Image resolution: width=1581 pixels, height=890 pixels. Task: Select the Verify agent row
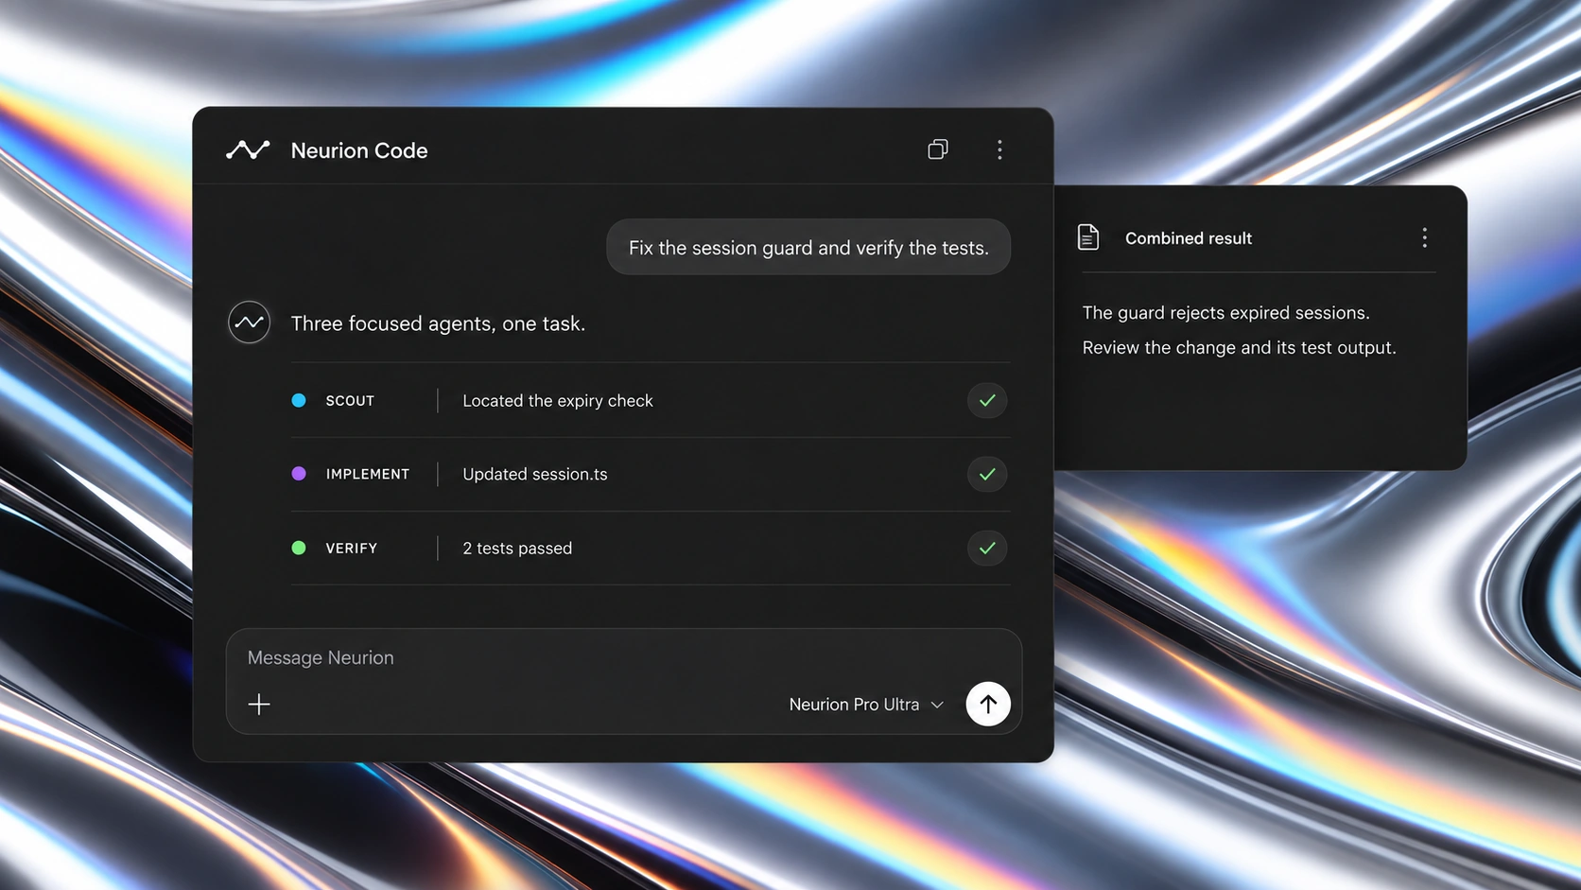coord(651,548)
